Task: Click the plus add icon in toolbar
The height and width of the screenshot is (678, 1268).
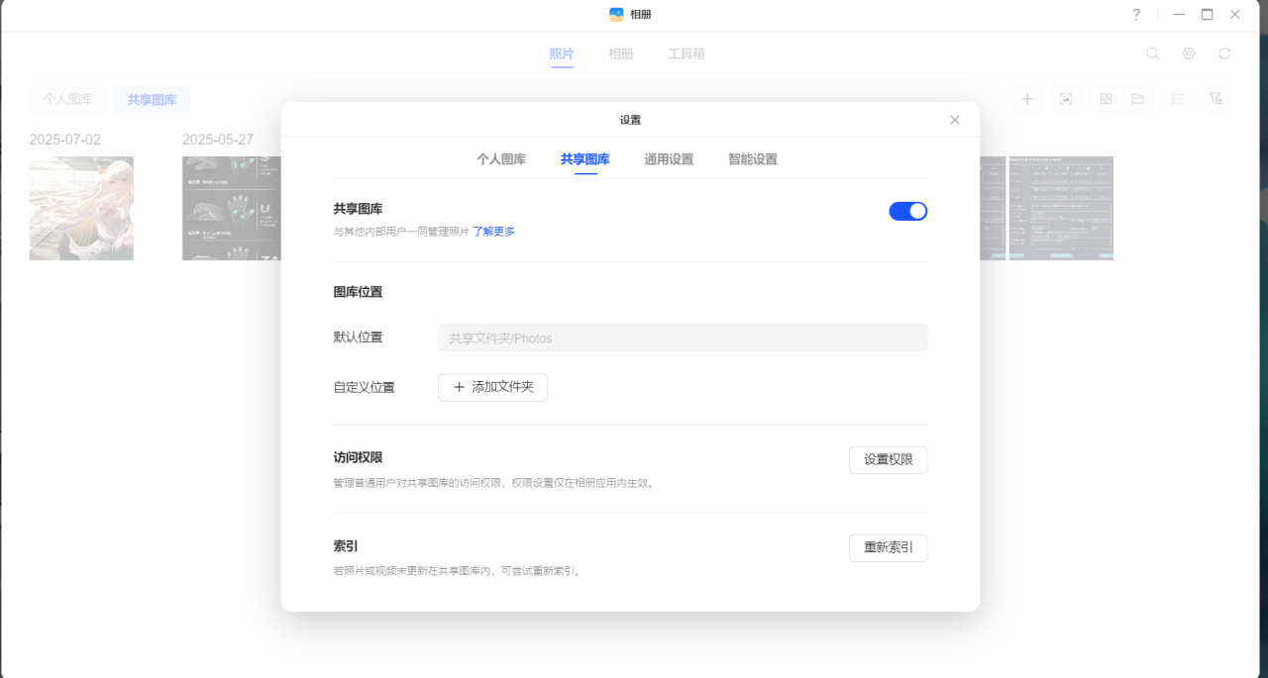Action: pos(1028,99)
